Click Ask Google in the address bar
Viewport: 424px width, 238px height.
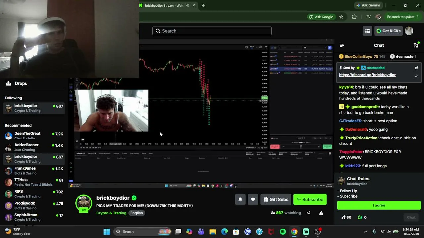(321, 17)
